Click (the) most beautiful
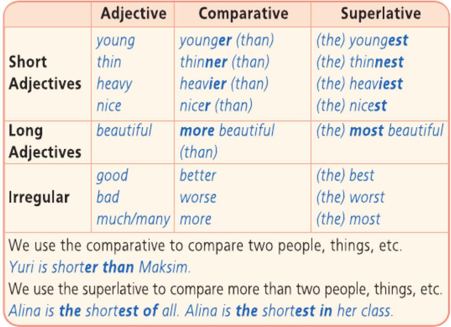The image size is (451, 327). pyautogui.click(x=380, y=131)
